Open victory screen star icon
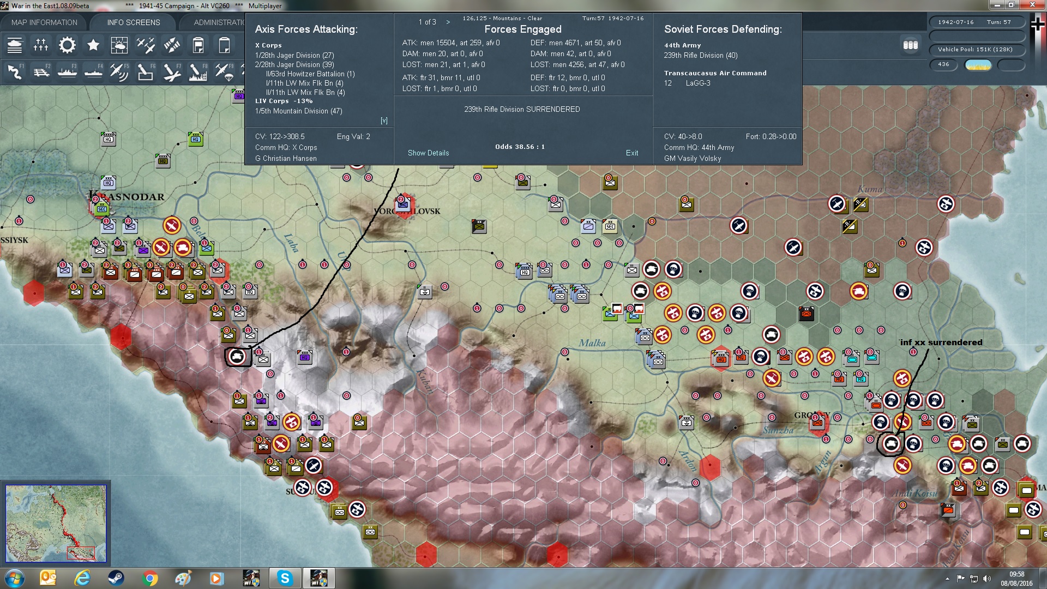1047x589 pixels. [x=93, y=45]
